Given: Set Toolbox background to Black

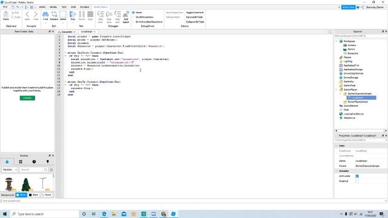Looking at the screenshot, I should 33,195.
